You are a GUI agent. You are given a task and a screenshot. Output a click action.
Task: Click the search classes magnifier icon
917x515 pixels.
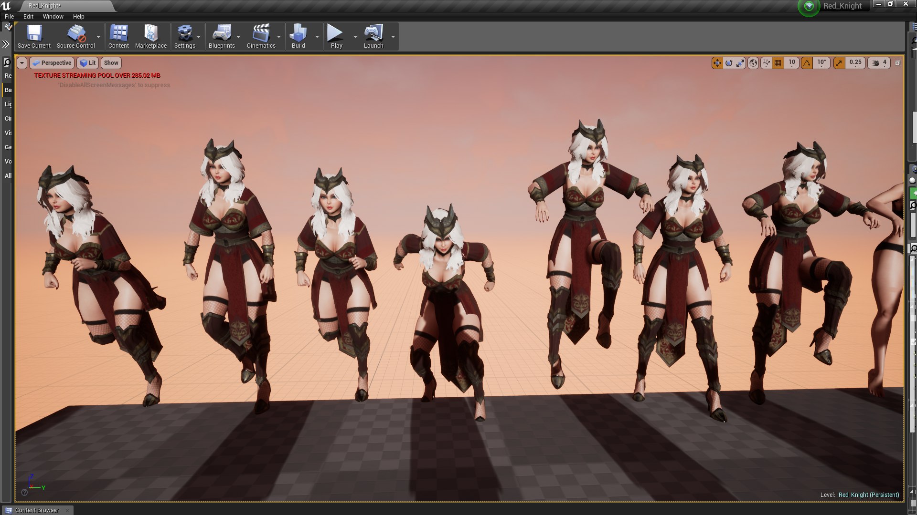click(x=7, y=62)
